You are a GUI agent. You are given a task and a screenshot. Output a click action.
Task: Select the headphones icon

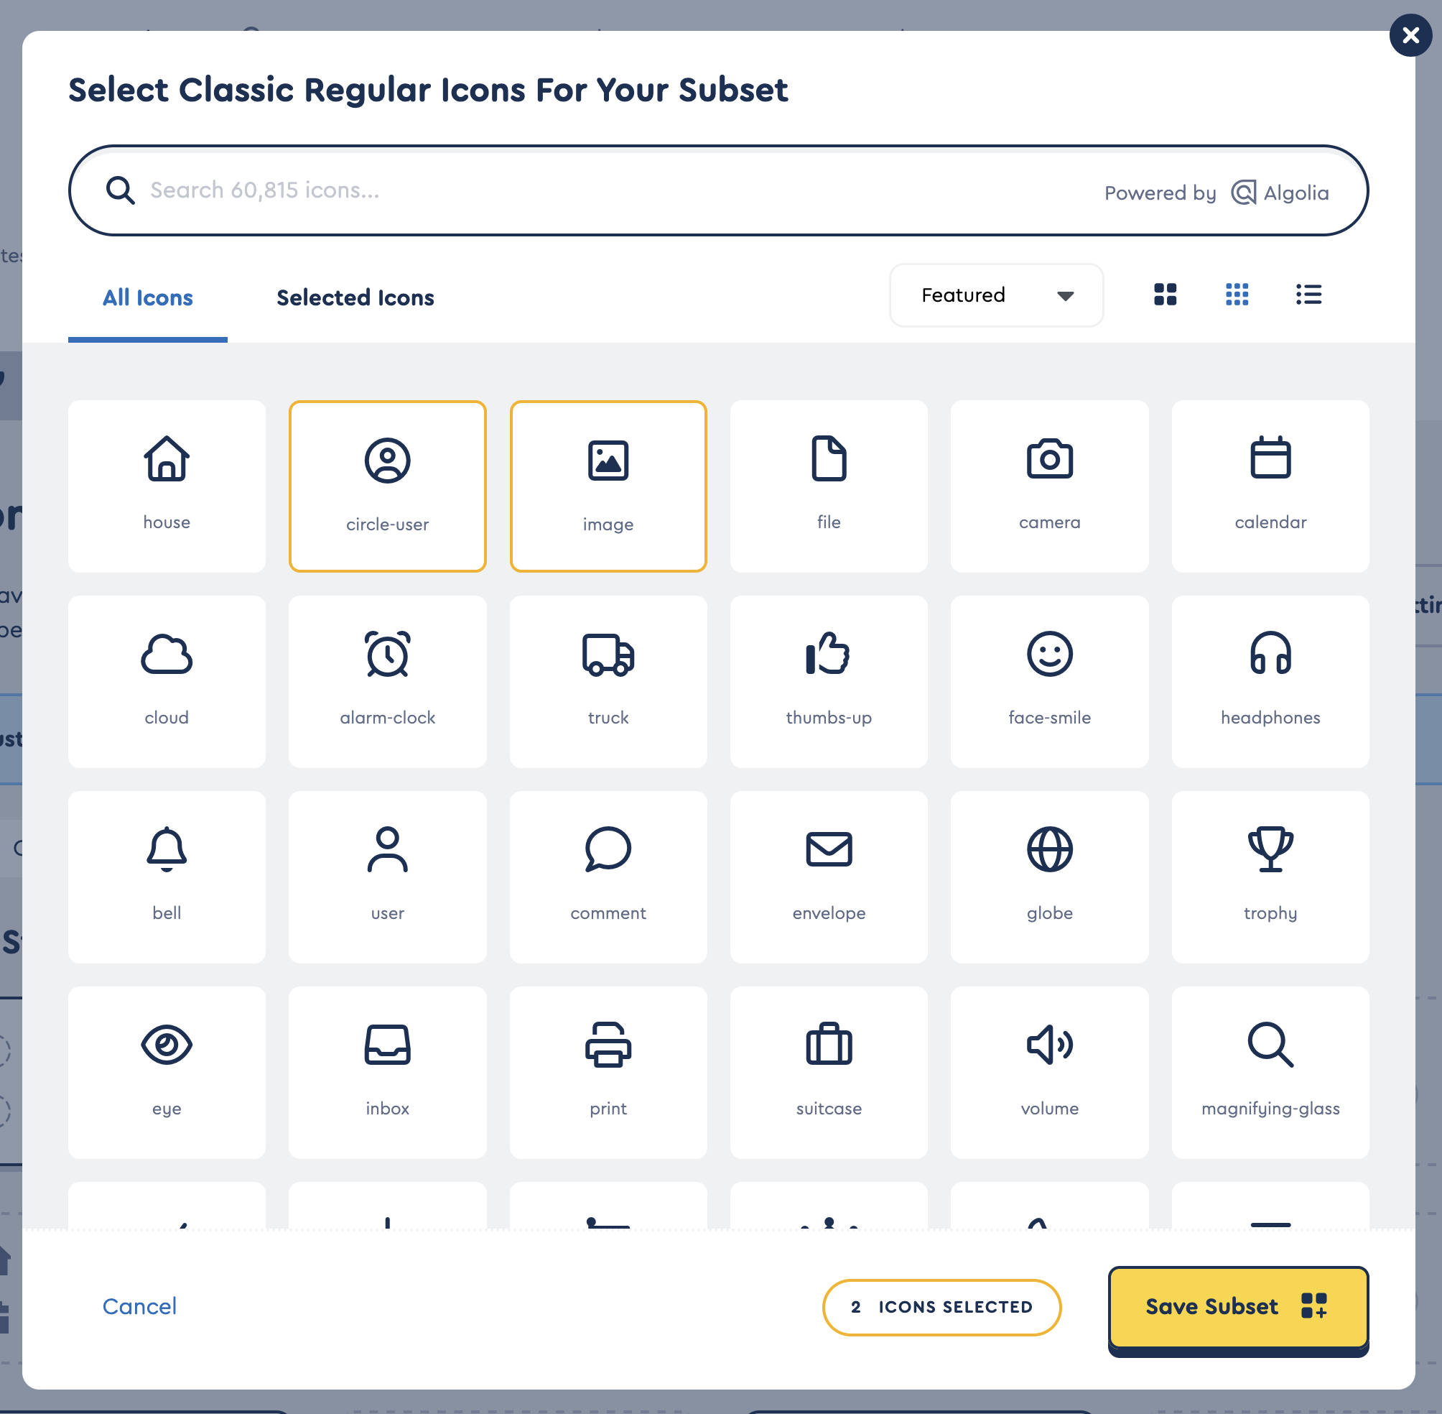tap(1270, 681)
